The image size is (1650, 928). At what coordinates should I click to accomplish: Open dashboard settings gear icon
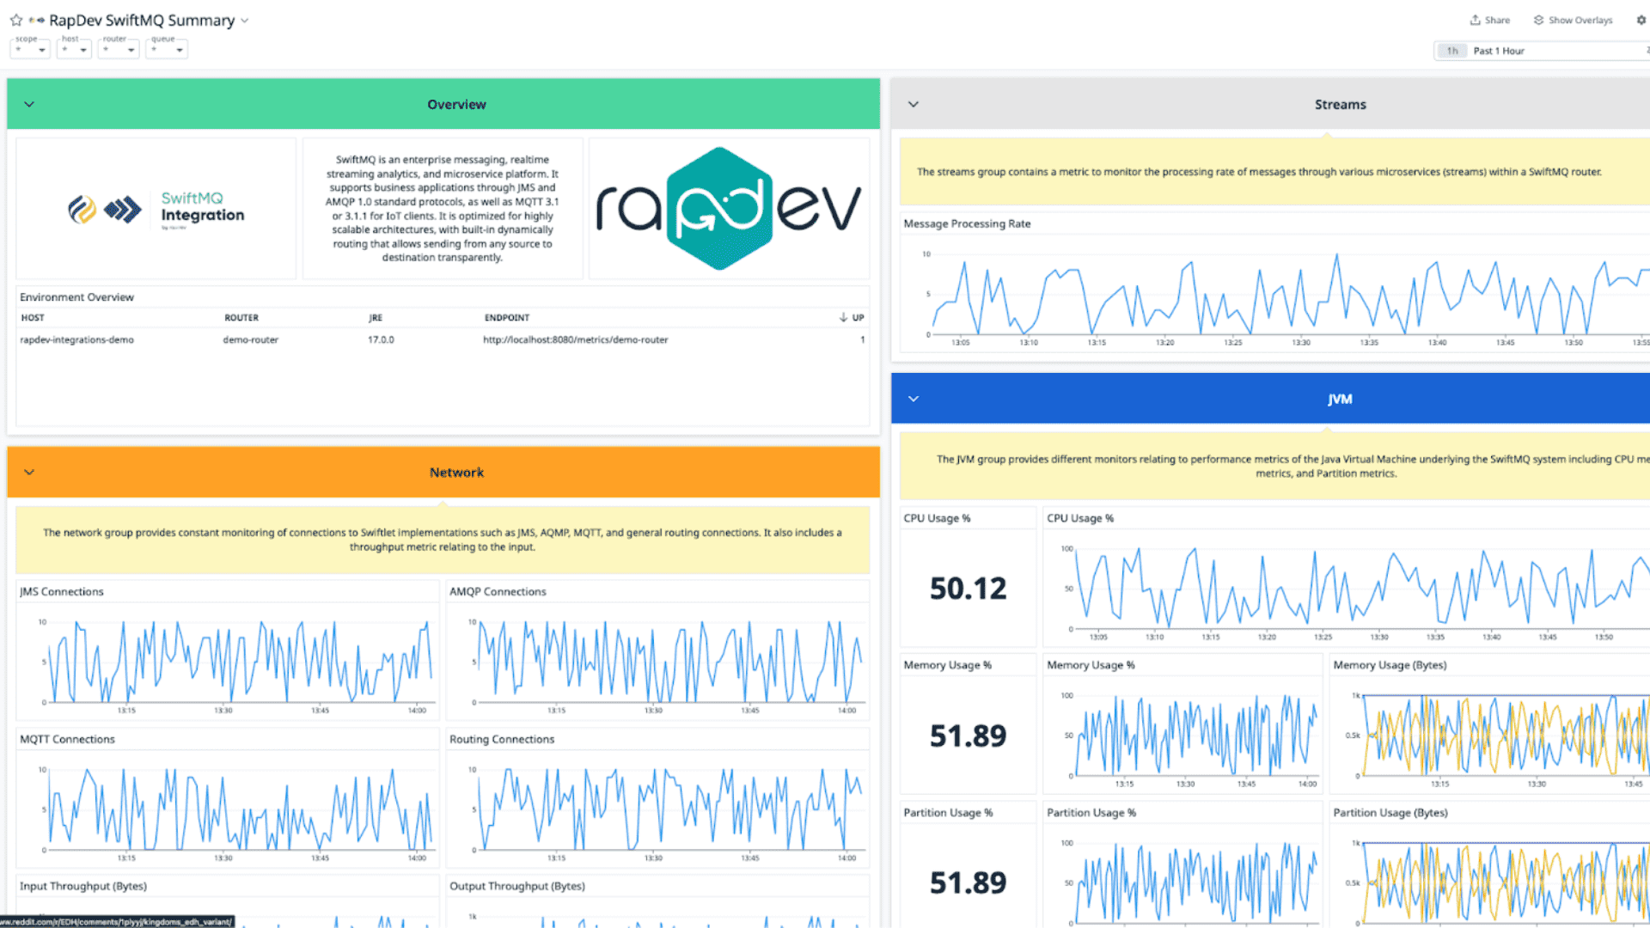(x=1641, y=20)
